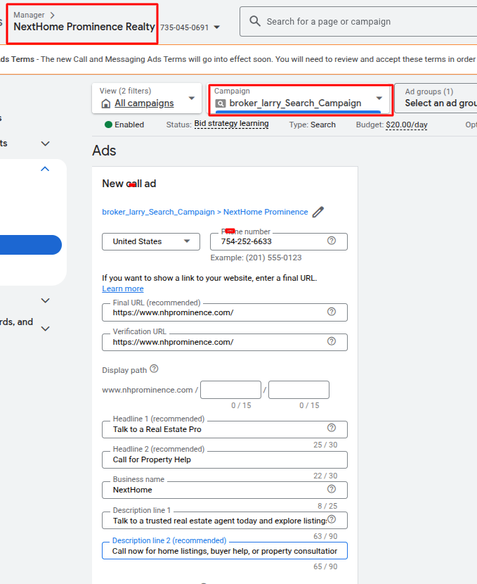477x584 pixels.
Task: Click the Enabled status indicator
Action: click(x=124, y=125)
